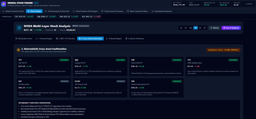The image size is (256, 119).
Task: Set timeframe to 15m
Action: tap(191, 28)
